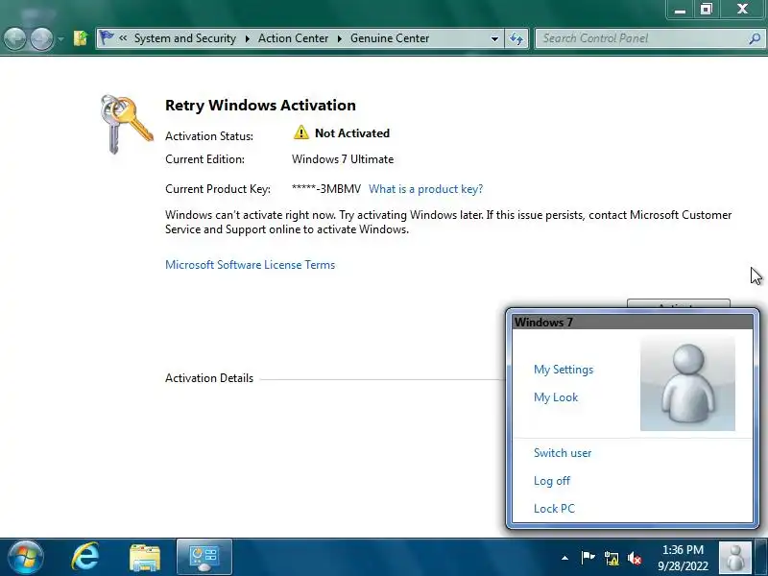Open the recent pages dropdown arrow

click(60, 38)
